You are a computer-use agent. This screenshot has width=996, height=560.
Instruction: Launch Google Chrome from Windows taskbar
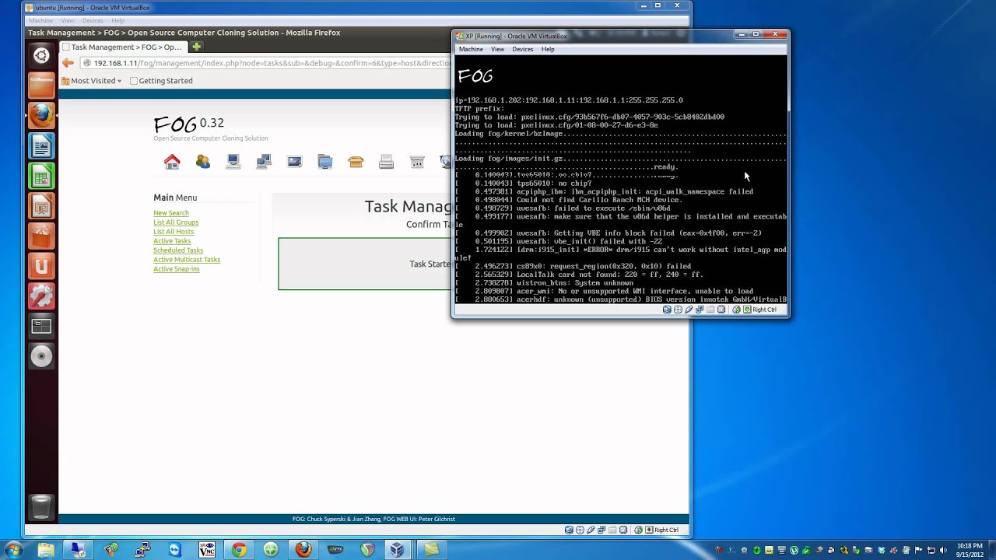(239, 550)
